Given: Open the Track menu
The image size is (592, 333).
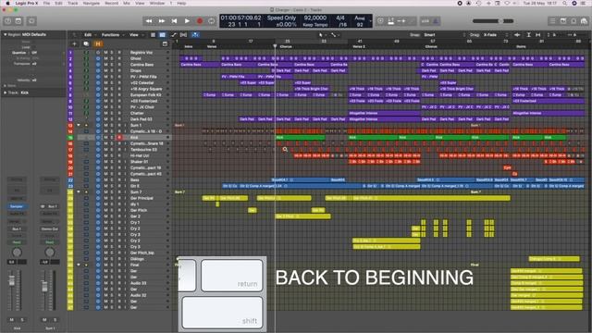Looking at the screenshot, I should (x=72, y=3).
